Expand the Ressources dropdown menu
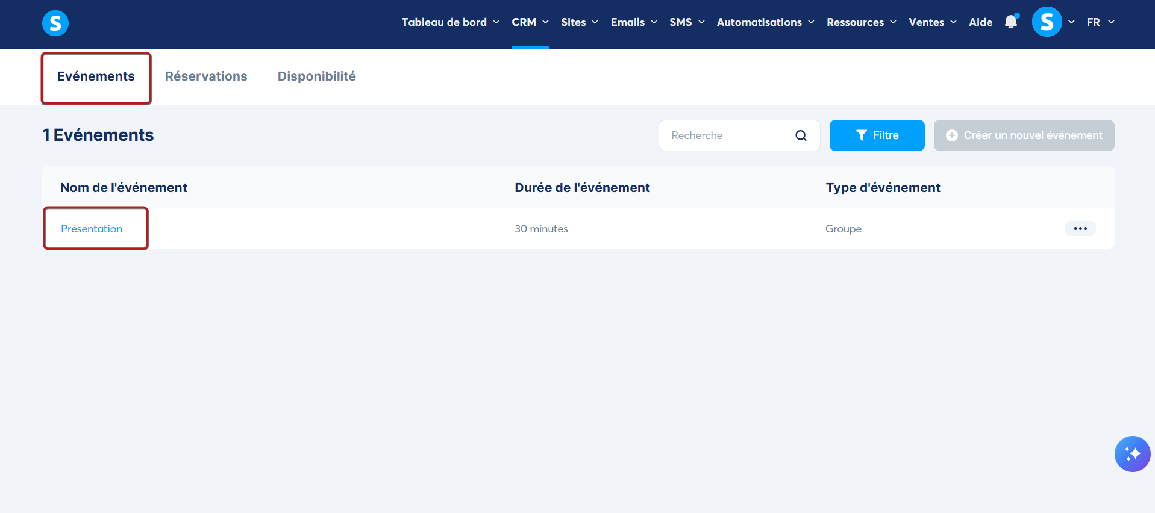 (862, 22)
